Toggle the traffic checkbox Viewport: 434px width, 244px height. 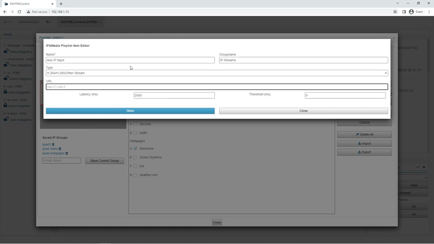pyautogui.click(x=135, y=133)
